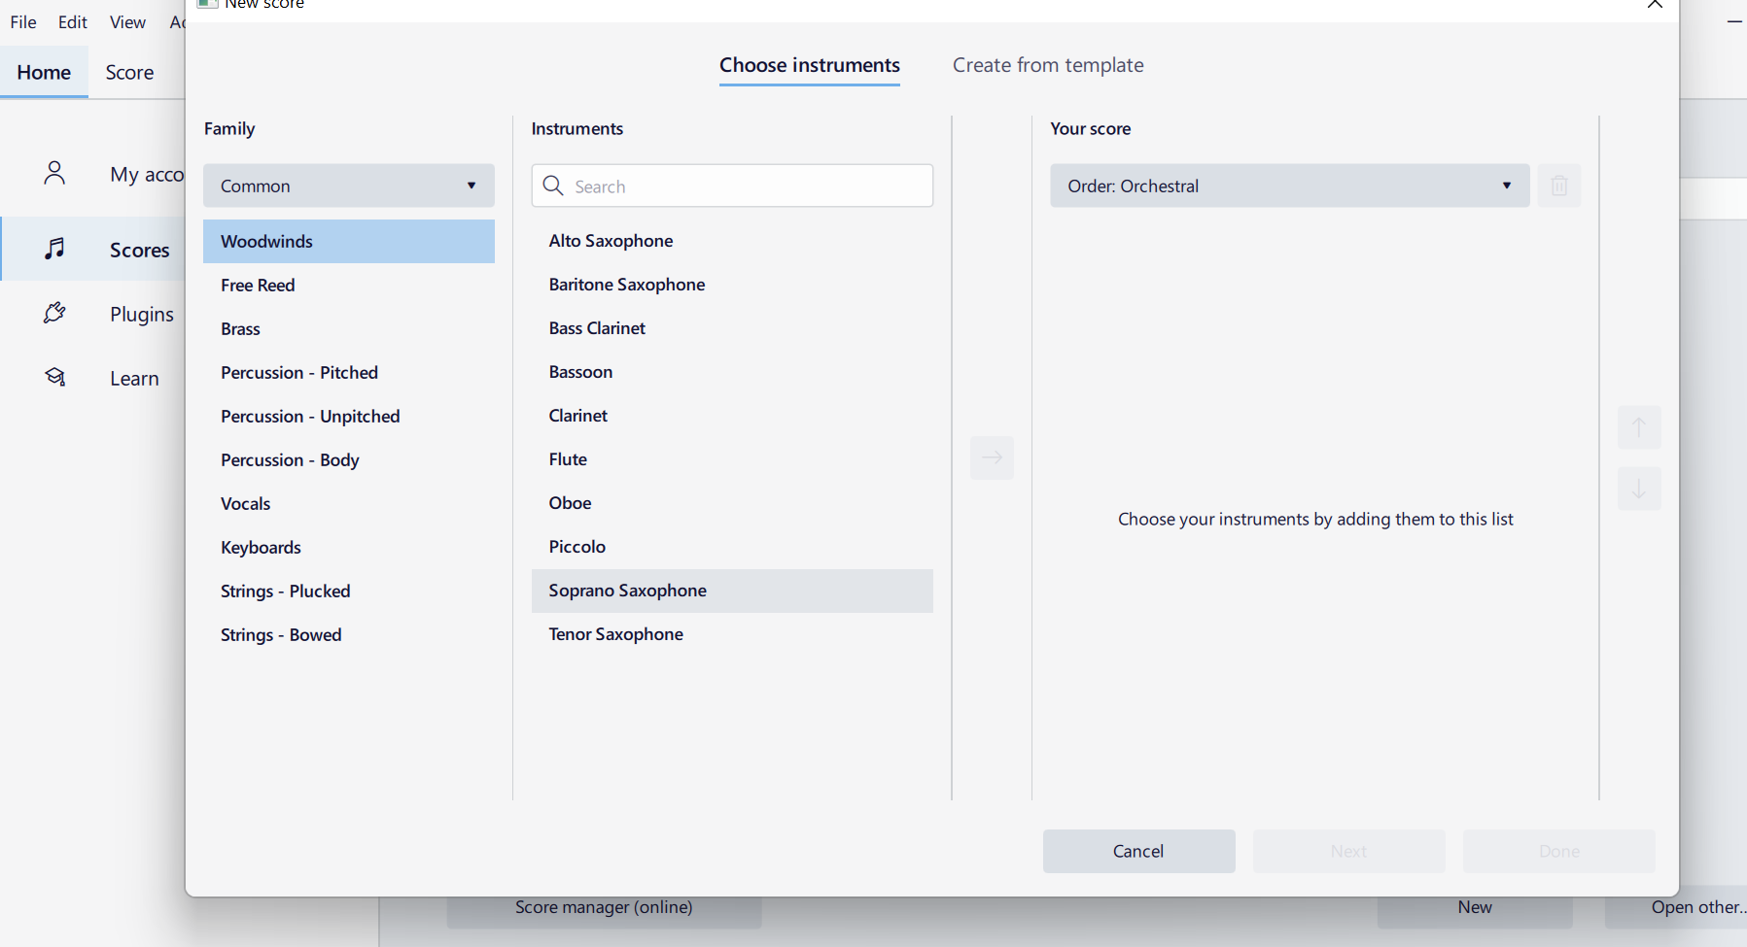Open the File menu
Screen dimensions: 1747x947
coord(22,21)
